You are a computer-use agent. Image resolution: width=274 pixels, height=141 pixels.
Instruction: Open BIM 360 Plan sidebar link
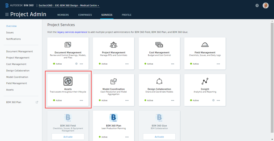pos(14,102)
